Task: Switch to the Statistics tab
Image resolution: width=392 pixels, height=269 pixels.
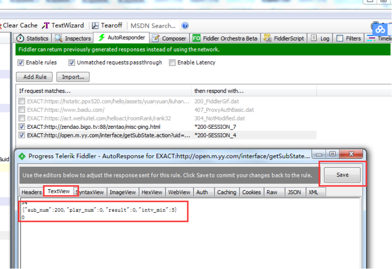Action: tap(32, 38)
